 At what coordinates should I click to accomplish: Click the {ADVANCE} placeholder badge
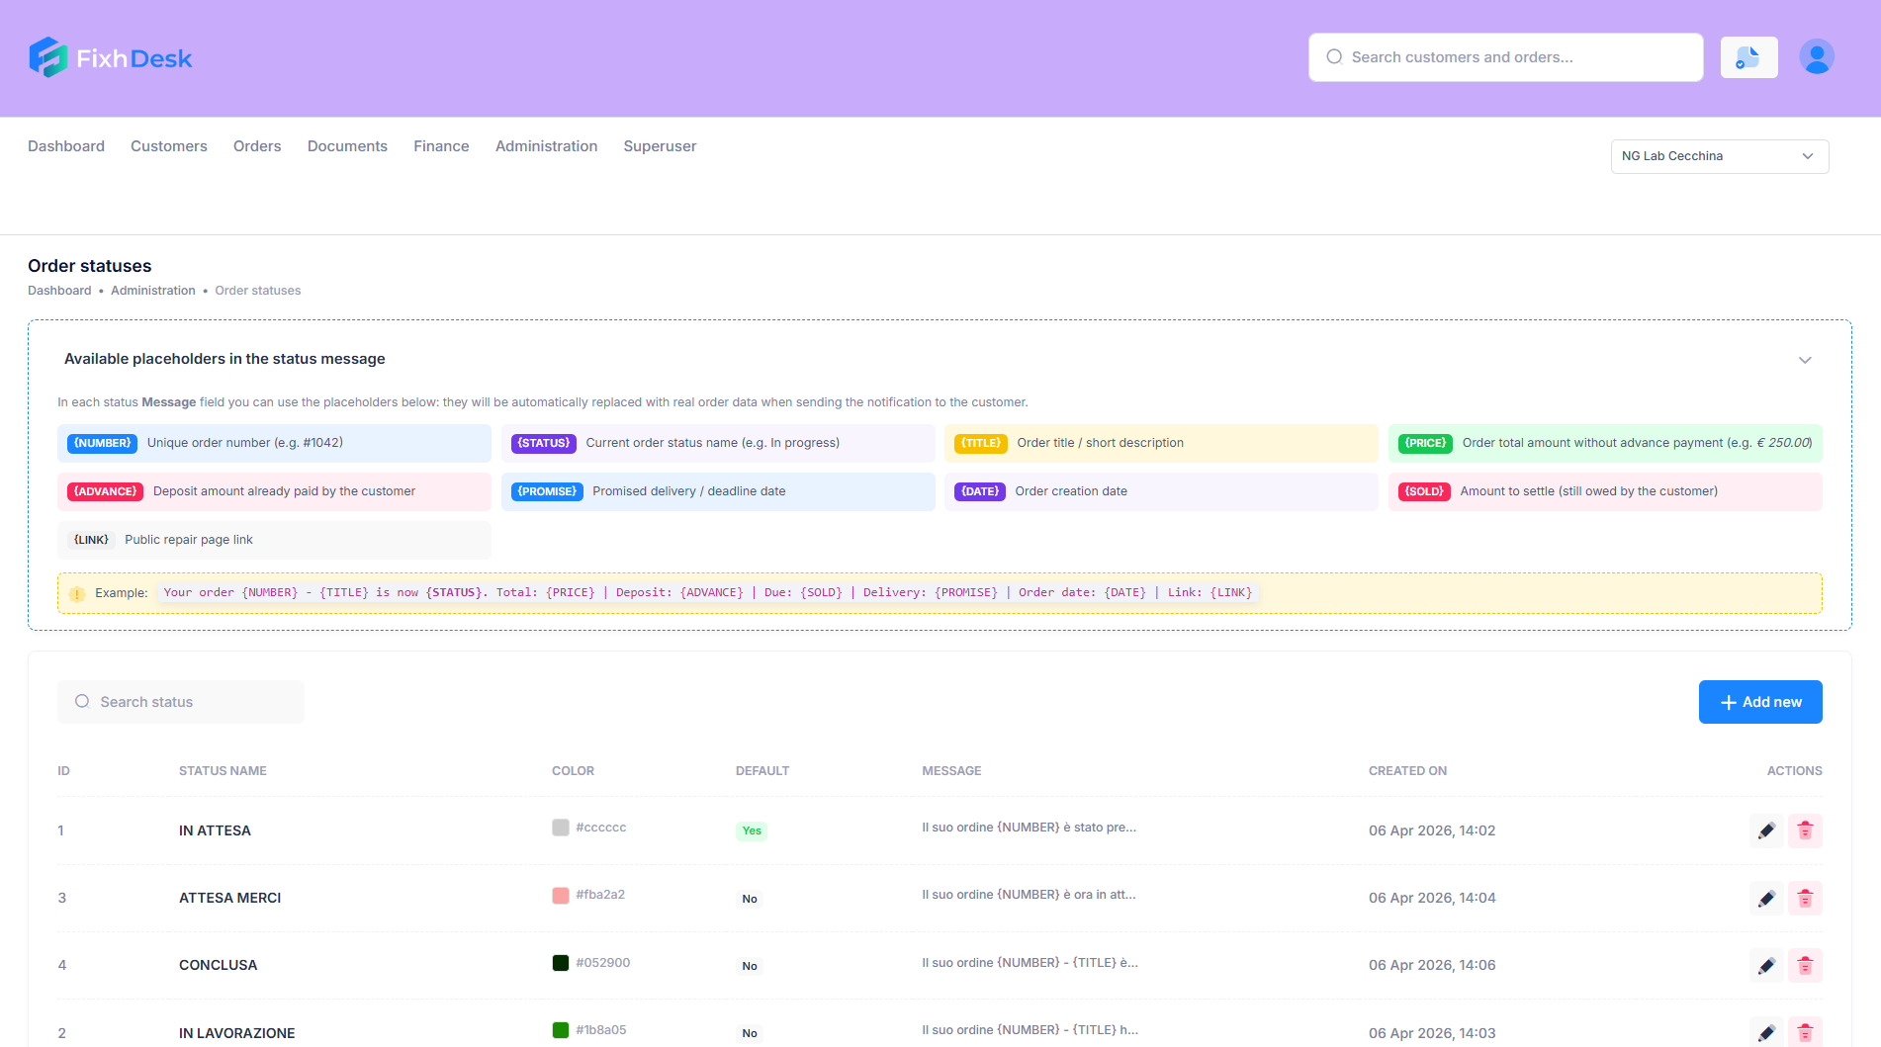click(106, 491)
